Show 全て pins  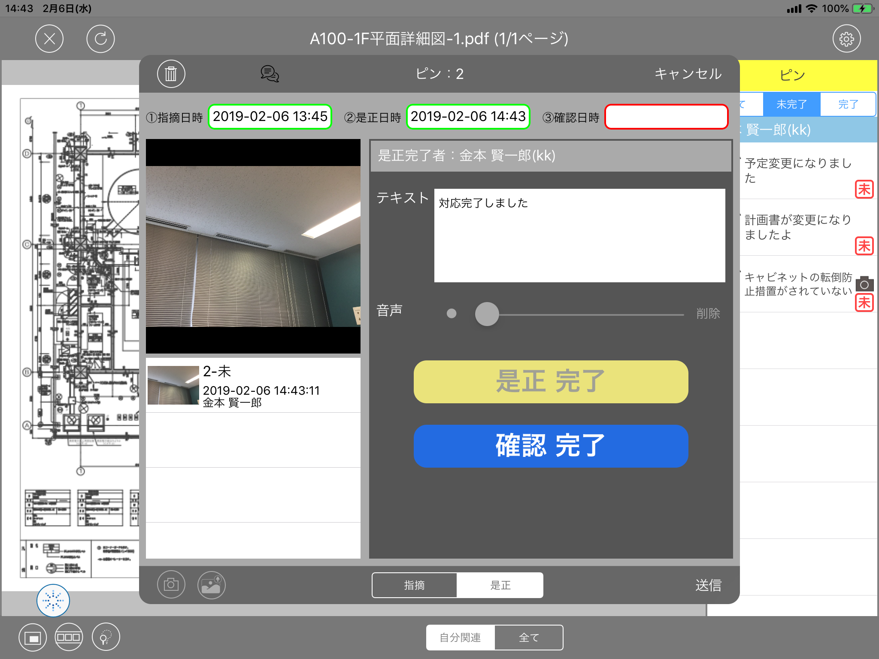(x=529, y=638)
